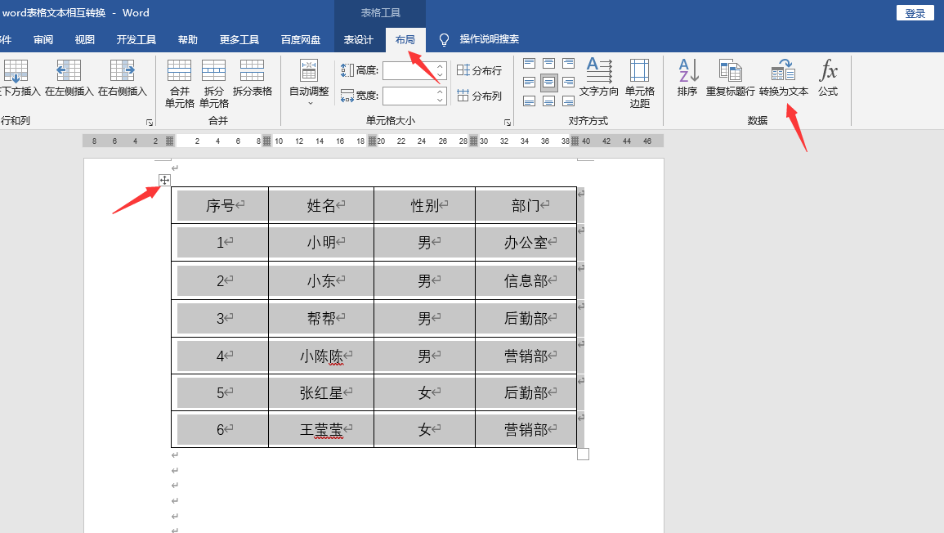Increase the row height stepper
The height and width of the screenshot is (533, 944).
pos(440,66)
